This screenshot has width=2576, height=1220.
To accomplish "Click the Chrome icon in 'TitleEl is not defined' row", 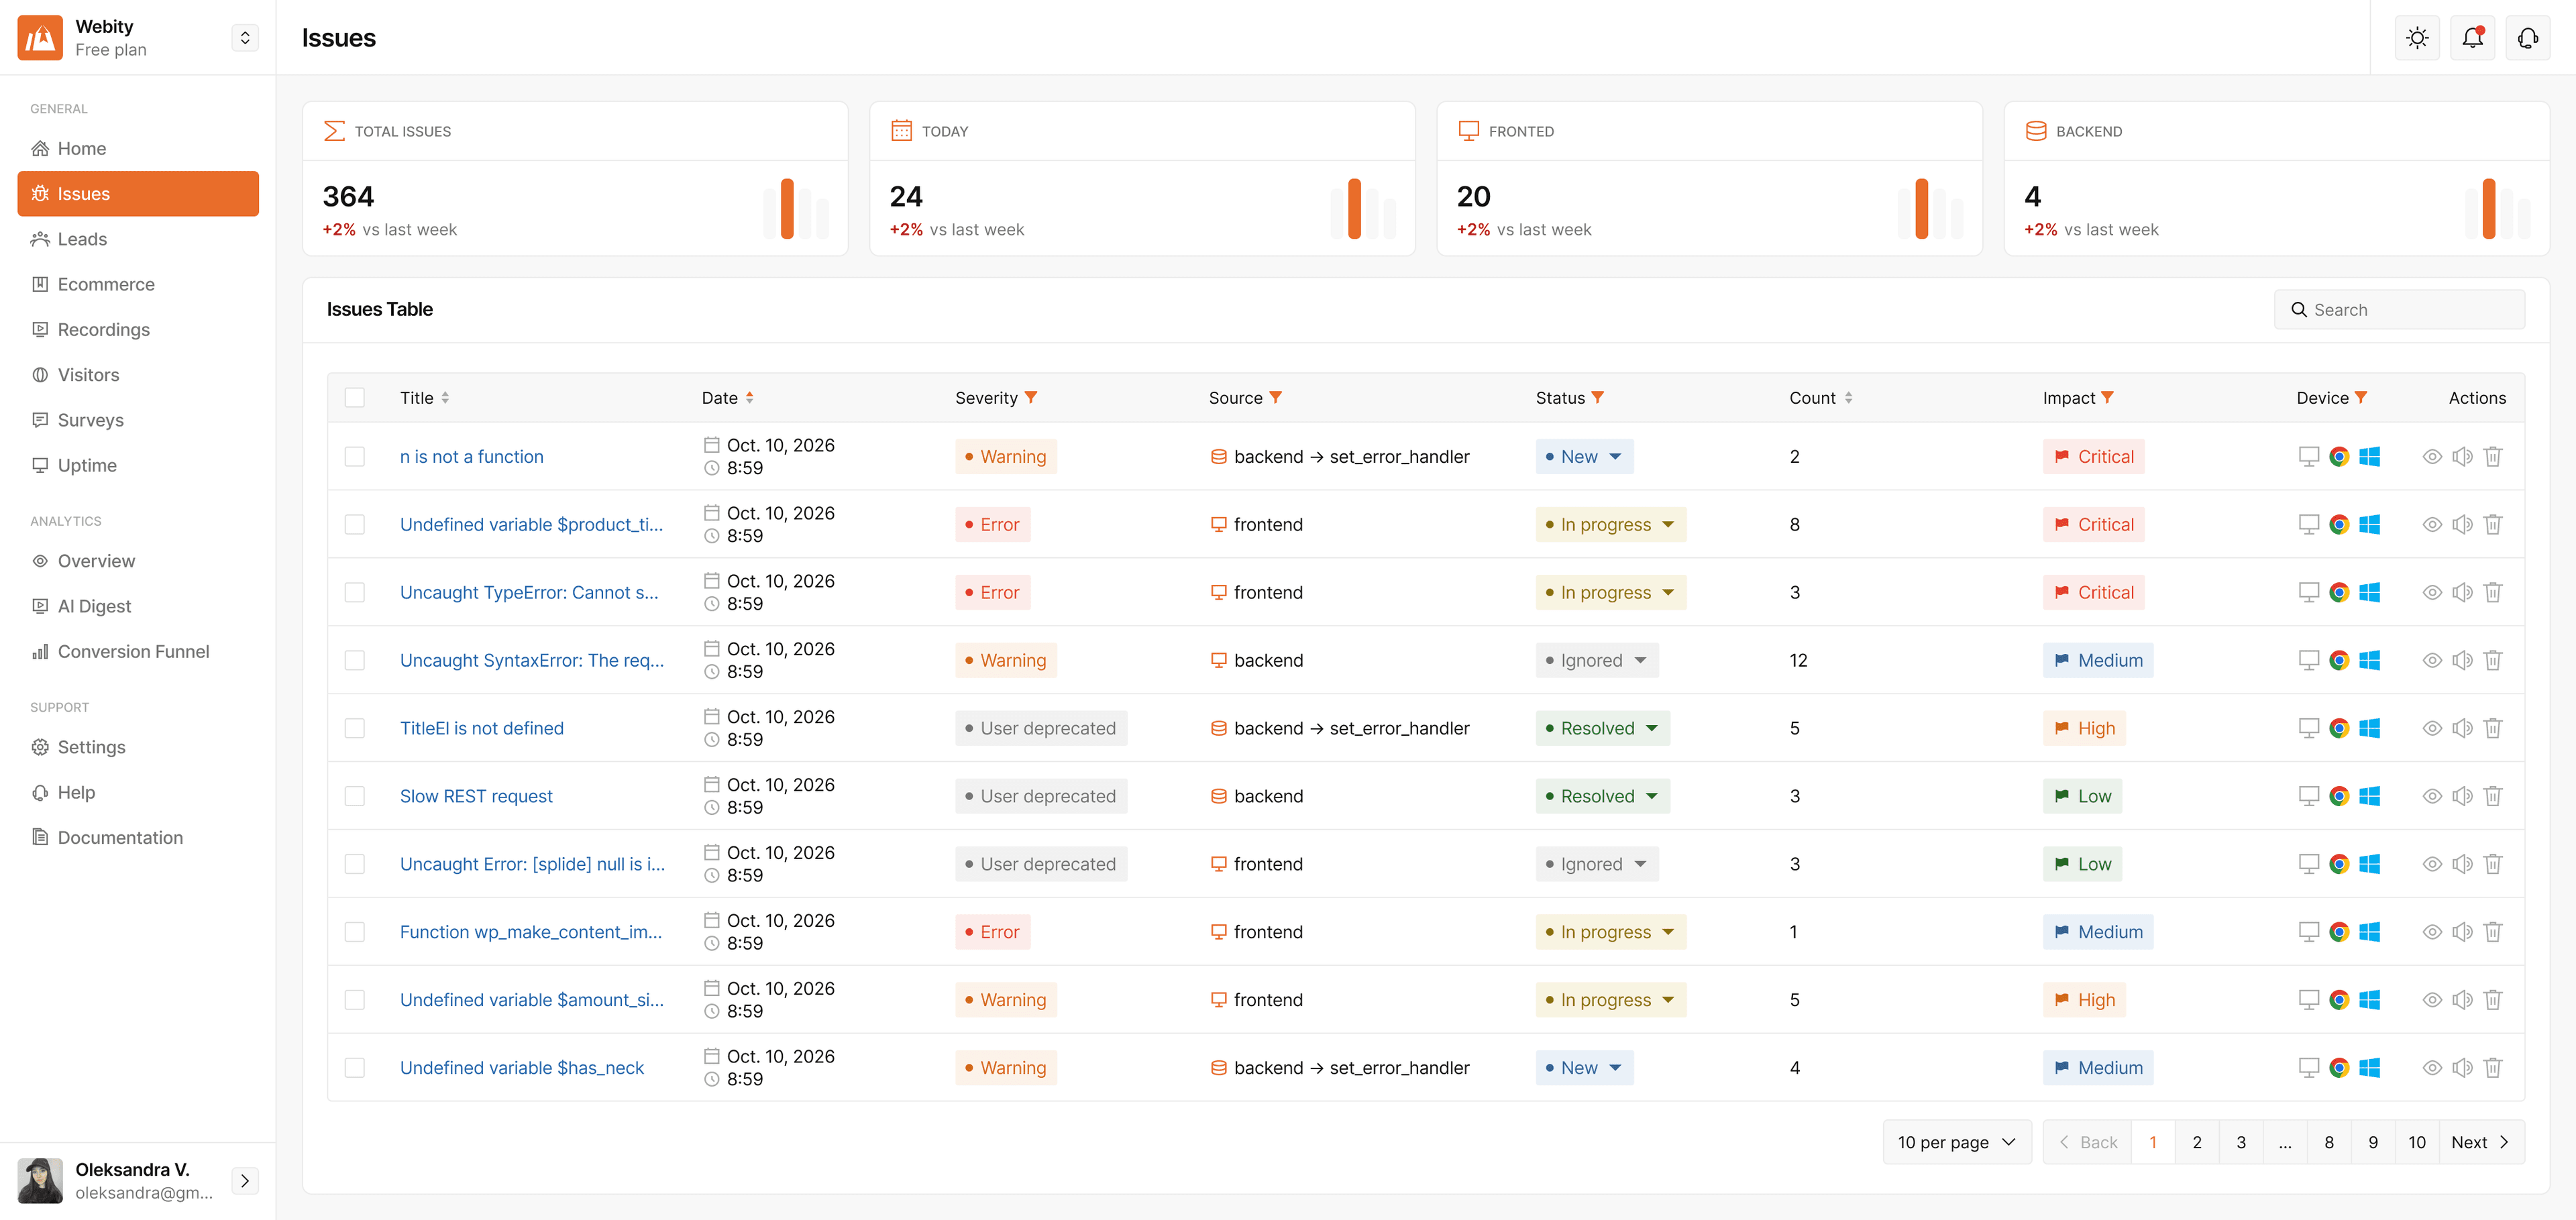I will pyautogui.click(x=2339, y=728).
